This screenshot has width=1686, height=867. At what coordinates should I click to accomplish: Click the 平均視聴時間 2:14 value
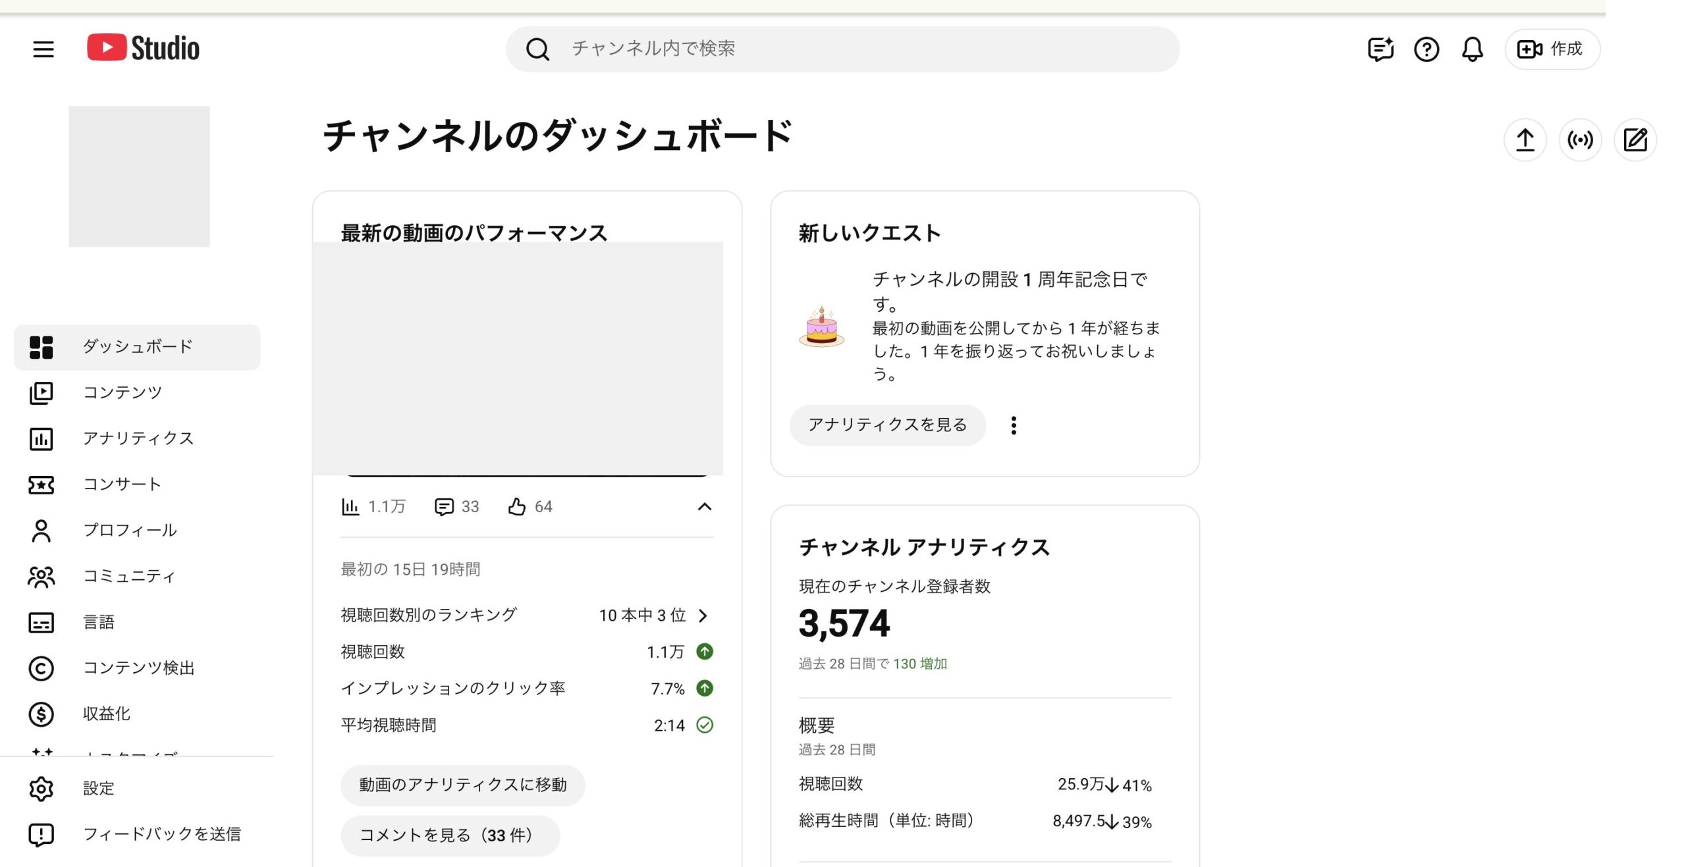[x=669, y=725]
